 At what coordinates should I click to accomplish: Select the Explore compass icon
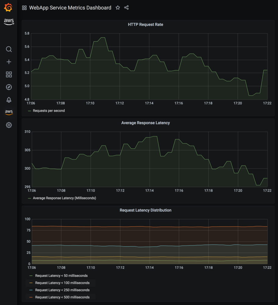pyautogui.click(x=9, y=87)
